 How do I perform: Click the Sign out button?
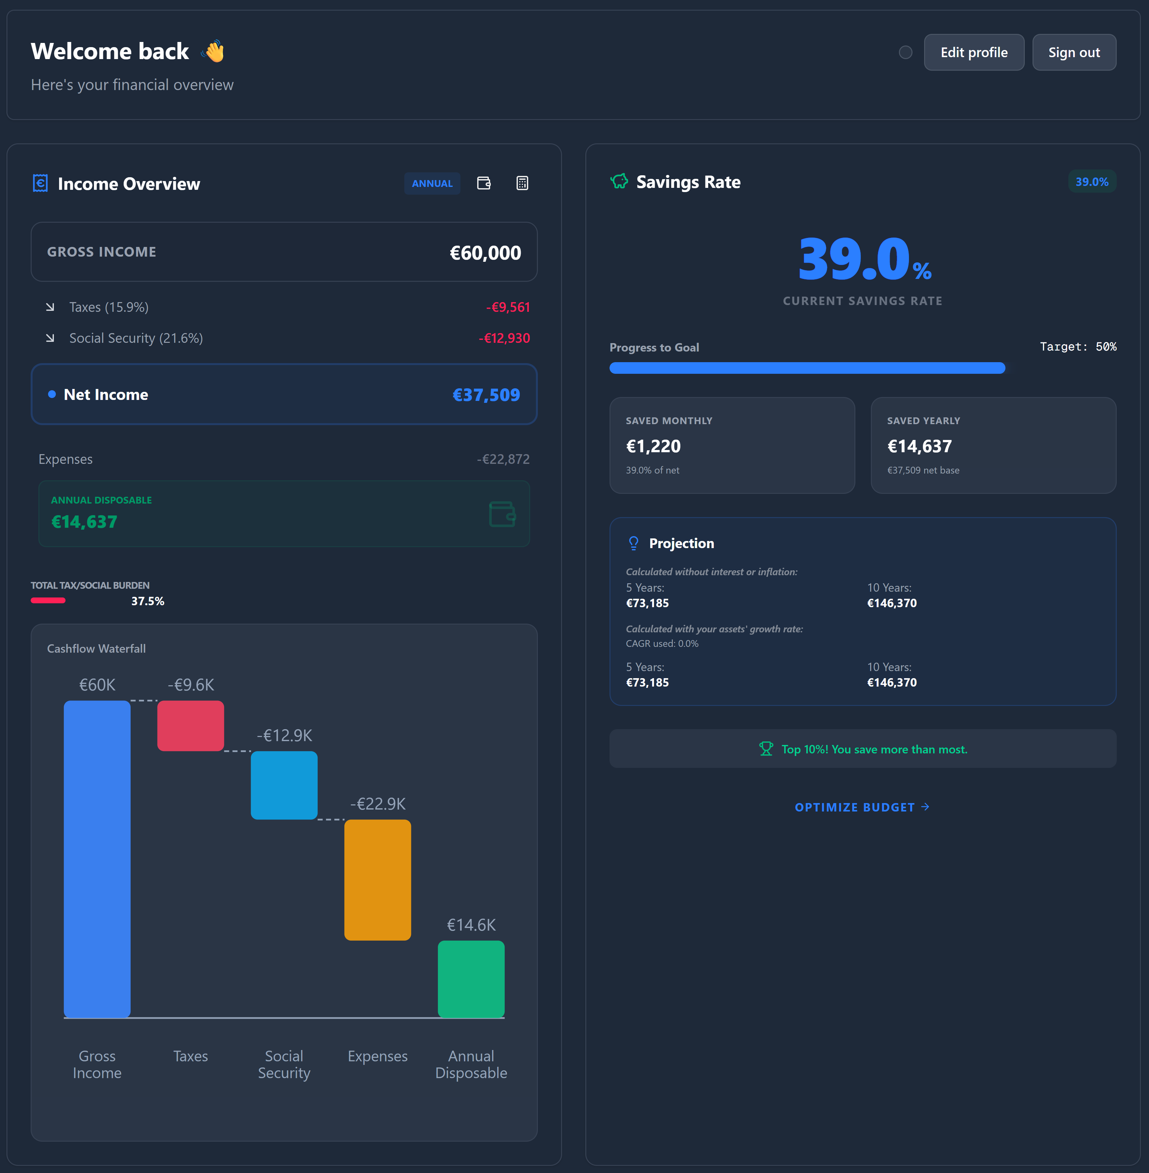(x=1073, y=53)
